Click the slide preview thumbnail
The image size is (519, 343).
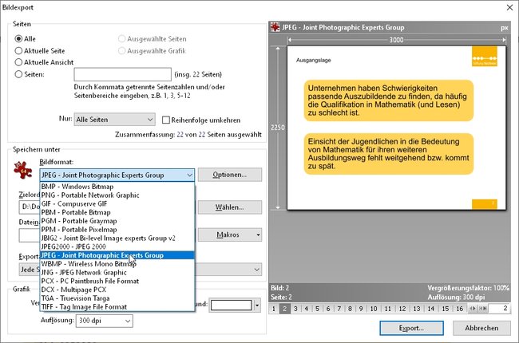[397, 128]
